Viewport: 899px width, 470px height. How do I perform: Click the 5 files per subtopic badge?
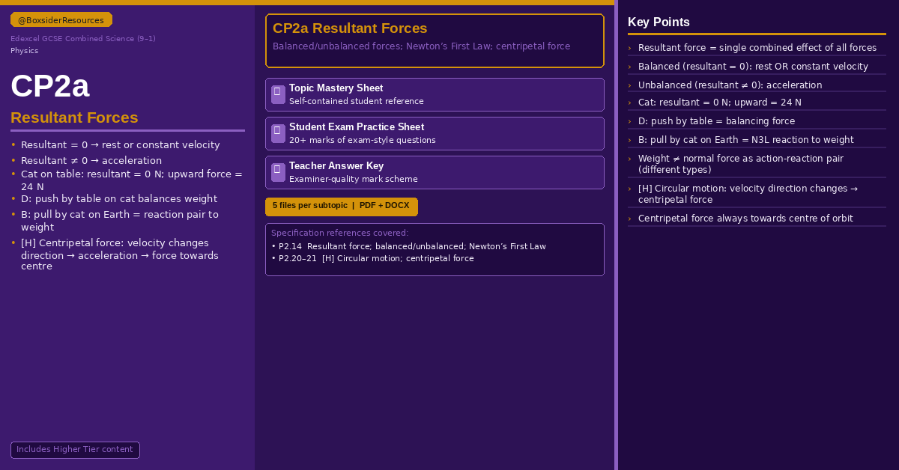342,206
